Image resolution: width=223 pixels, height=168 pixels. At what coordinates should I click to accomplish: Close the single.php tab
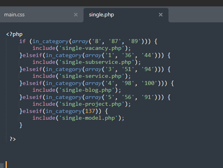(x=161, y=15)
